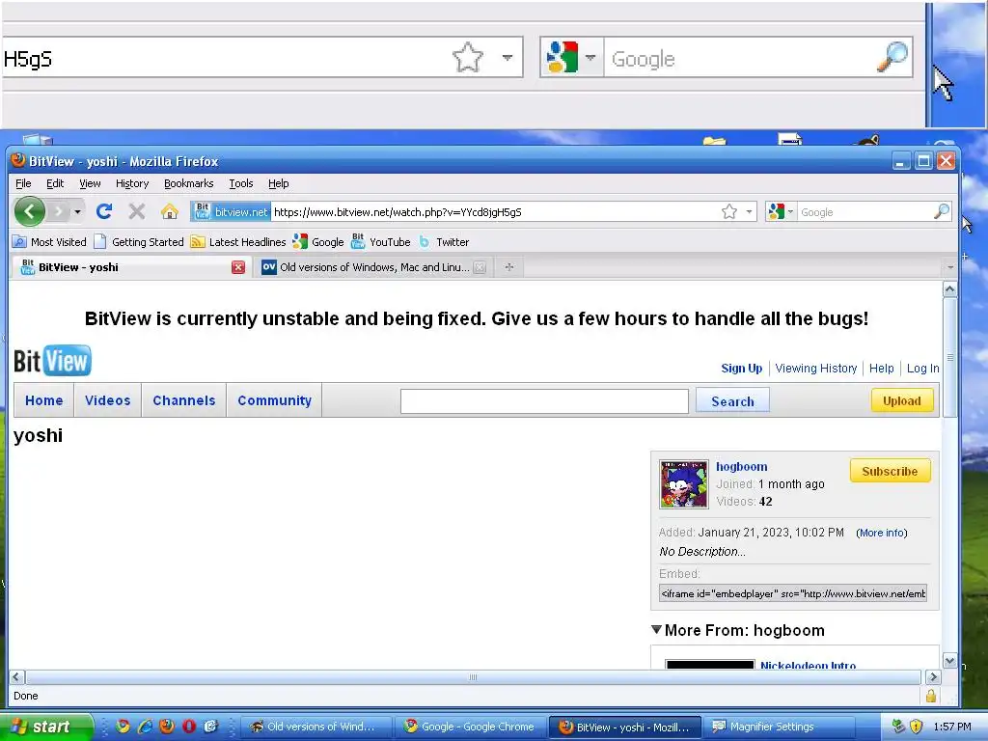Open the Latest Headlines feed bookmark
Screen dimensions: 988x741
pos(238,242)
